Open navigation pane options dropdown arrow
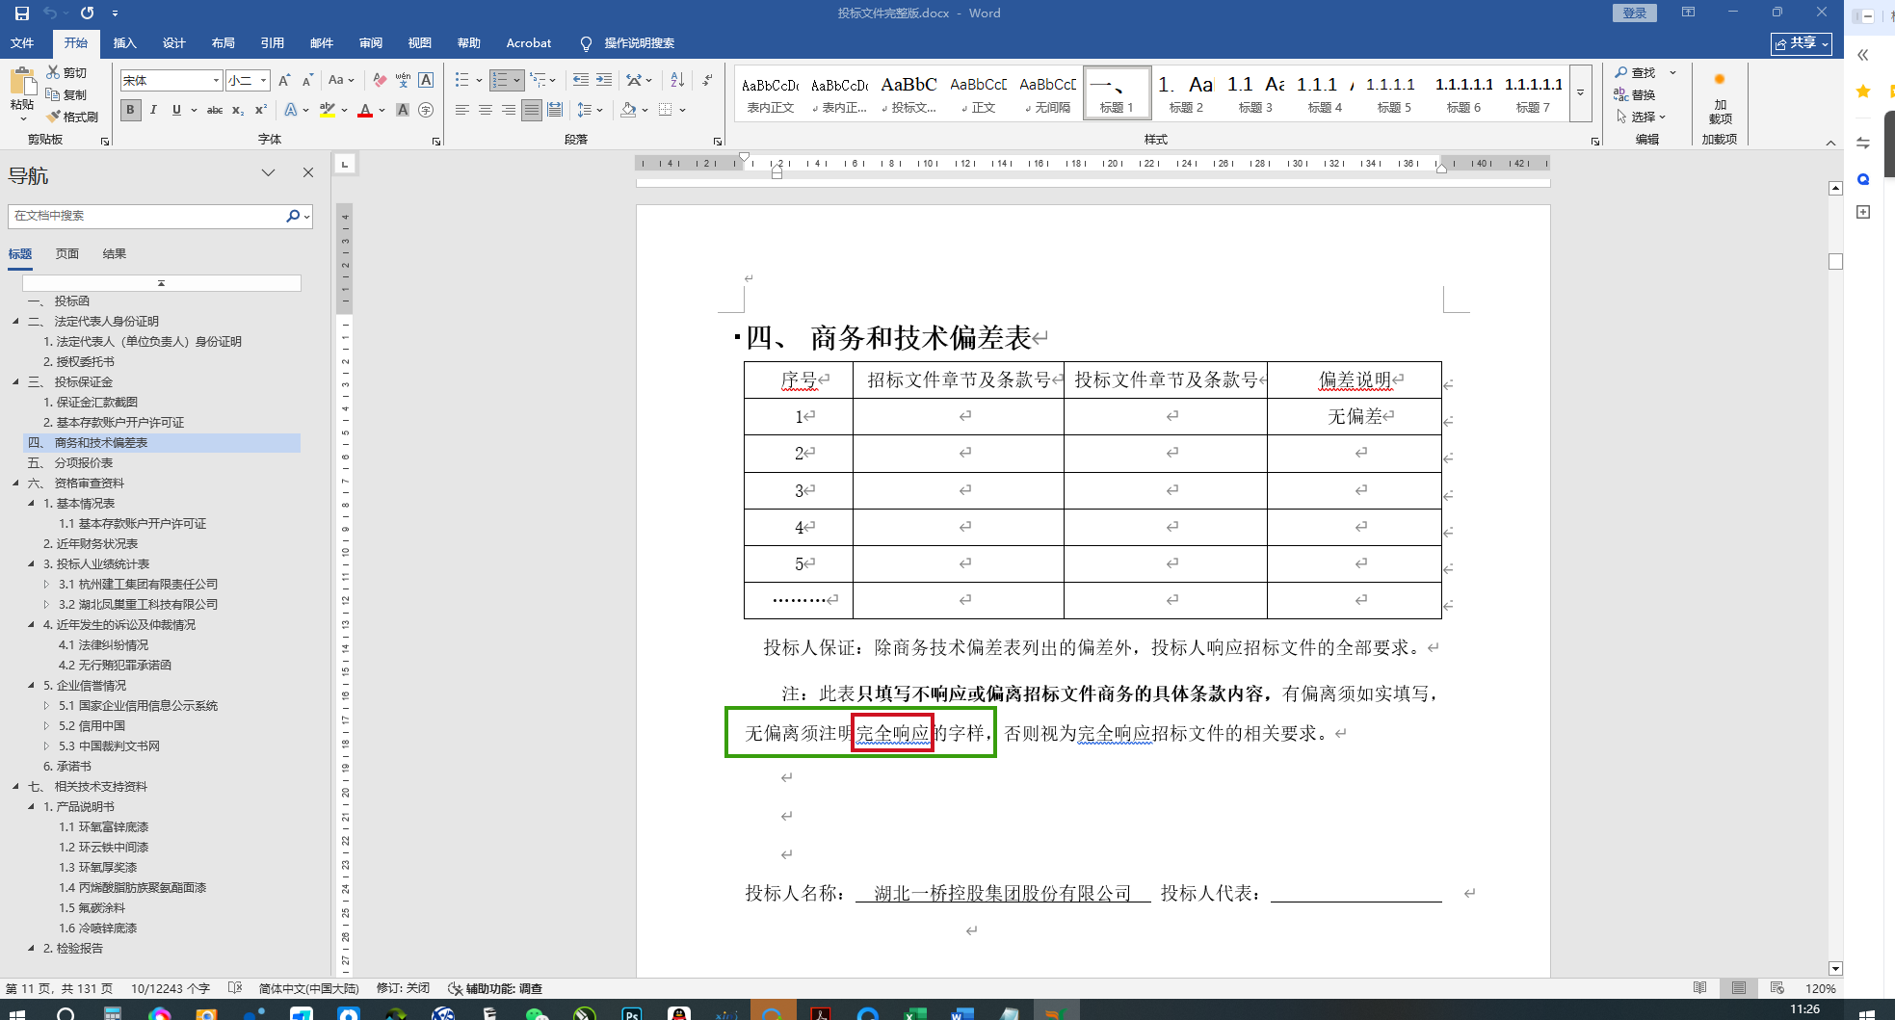The width and height of the screenshot is (1895, 1020). (x=268, y=172)
